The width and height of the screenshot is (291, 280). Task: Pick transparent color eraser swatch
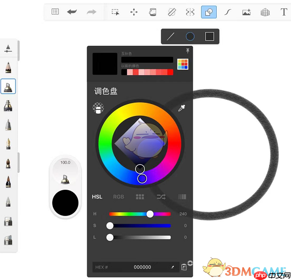[98, 108]
